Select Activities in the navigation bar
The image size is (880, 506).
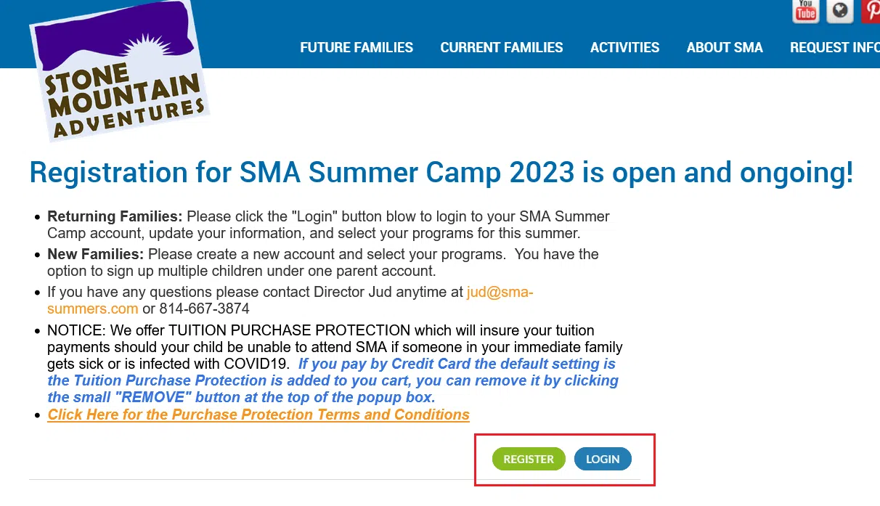(624, 48)
